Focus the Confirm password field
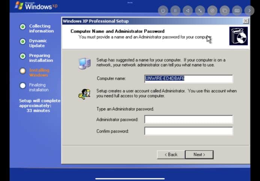 [188, 131]
